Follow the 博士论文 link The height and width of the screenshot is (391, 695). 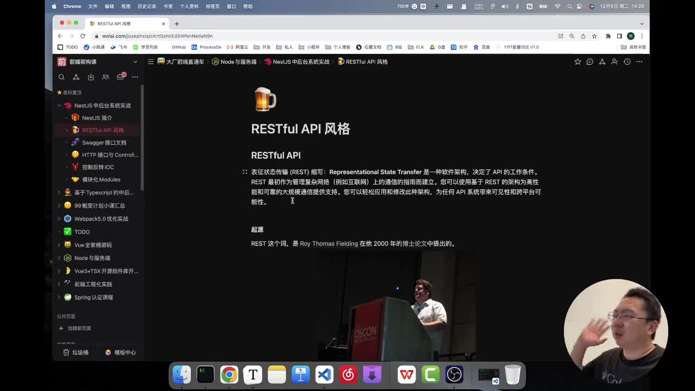pyautogui.click(x=414, y=244)
